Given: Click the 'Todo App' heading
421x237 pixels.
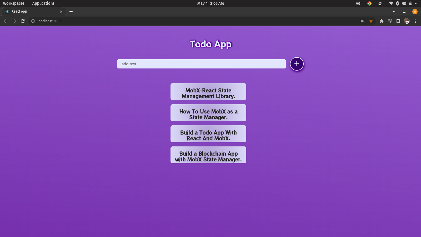Looking at the screenshot, I should pos(211,44).
